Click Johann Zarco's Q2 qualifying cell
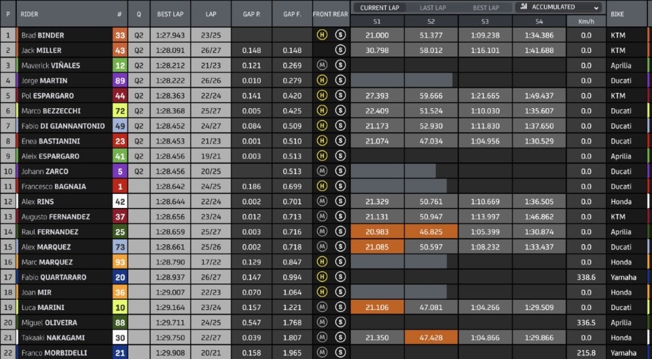 point(139,171)
